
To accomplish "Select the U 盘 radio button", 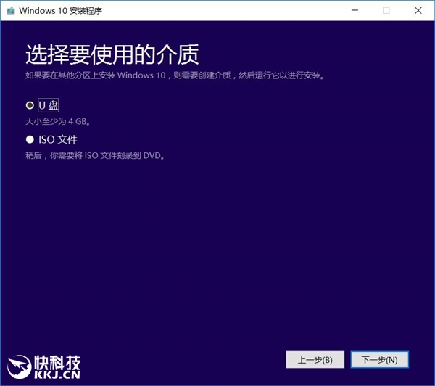I will 30,105.
